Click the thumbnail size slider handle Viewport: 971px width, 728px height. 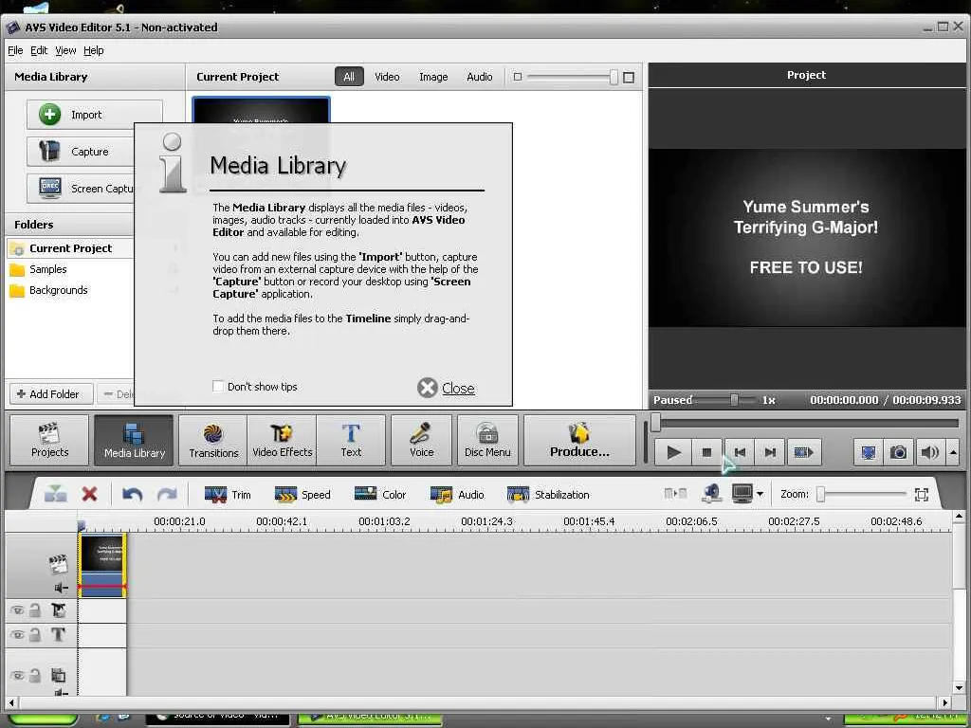(614, 77)
